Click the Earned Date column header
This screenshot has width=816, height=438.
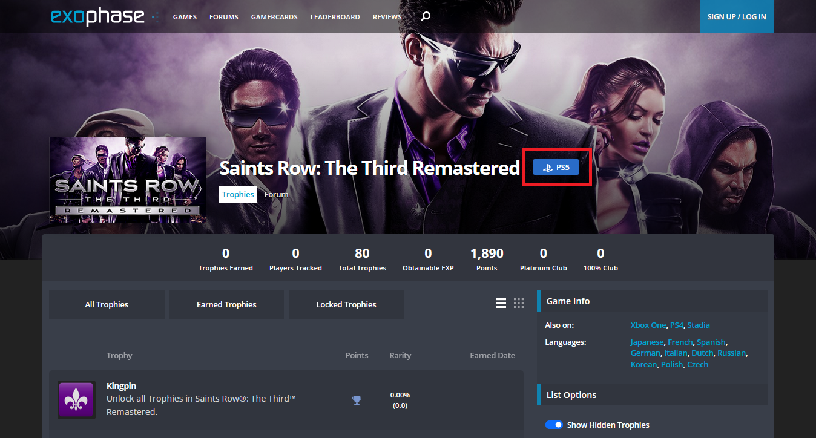point(492,355)
